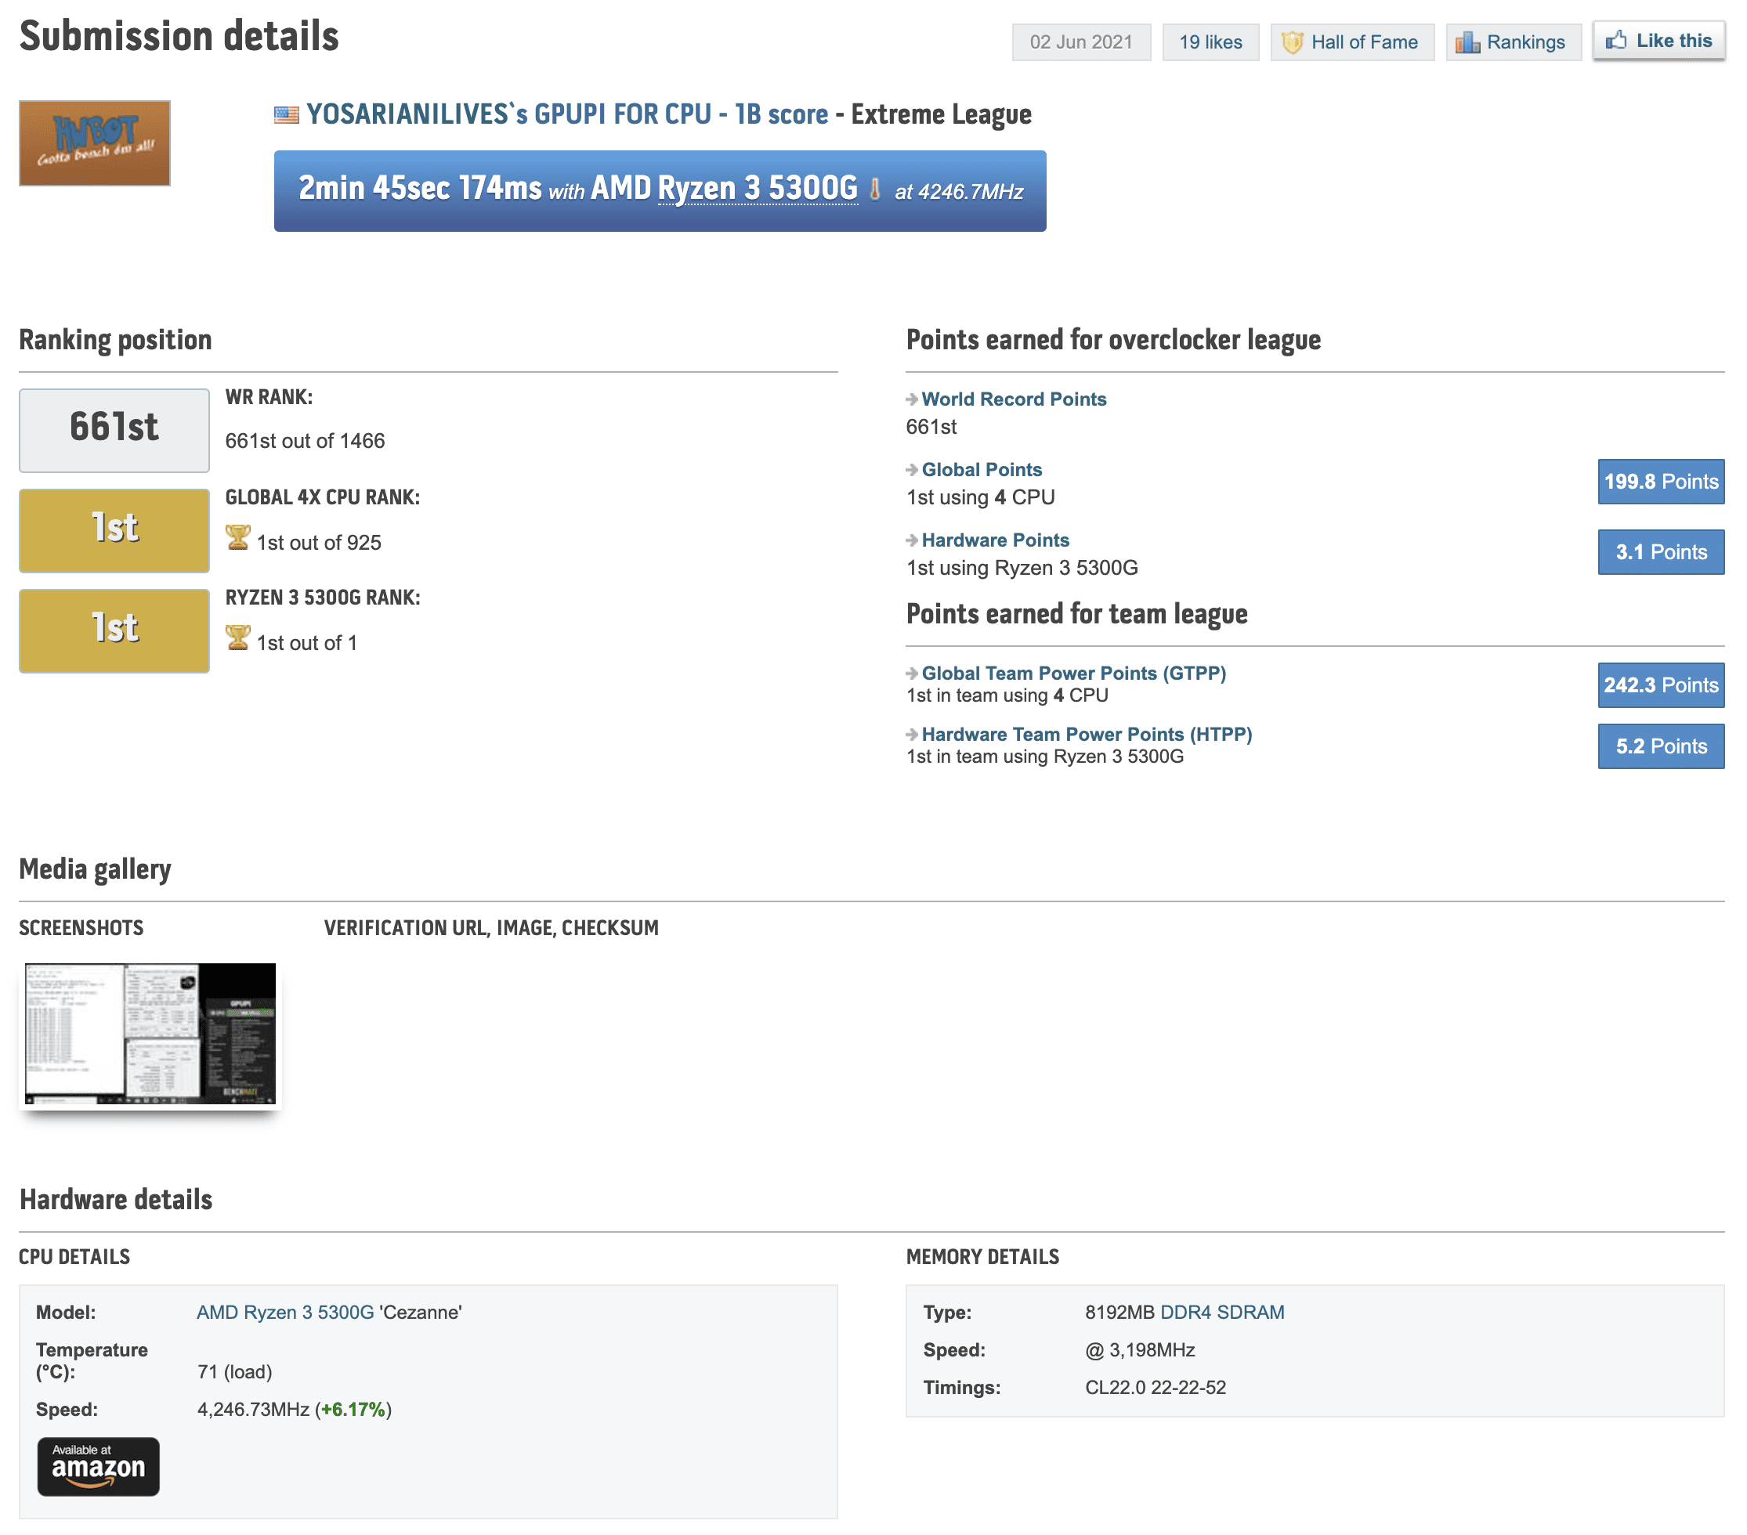This screenshot has height=1535, width=1747.
Task: Click the arrow icon before World Record Points
Action: 912,399
